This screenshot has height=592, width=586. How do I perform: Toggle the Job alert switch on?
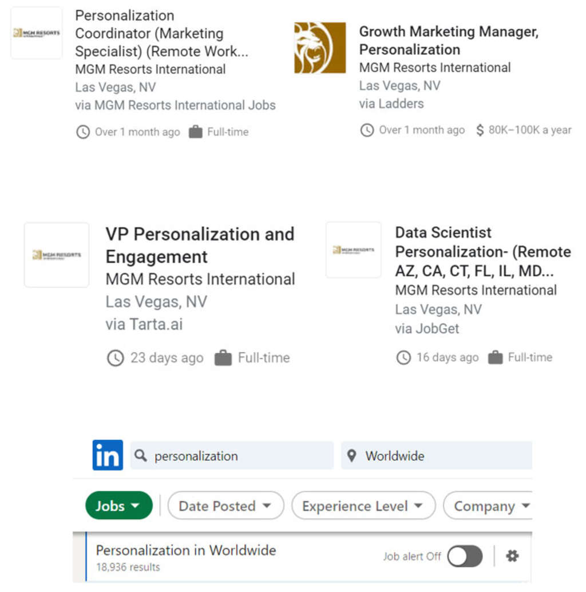465,556
